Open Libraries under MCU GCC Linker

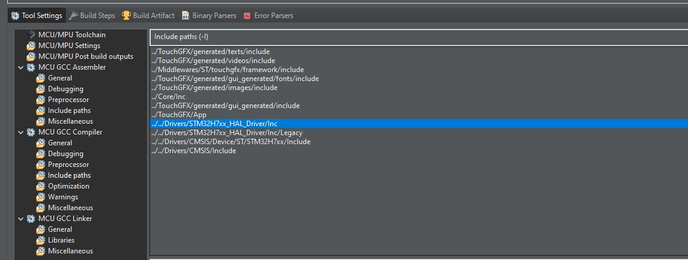pyautogui.click(x=61, y=240)
